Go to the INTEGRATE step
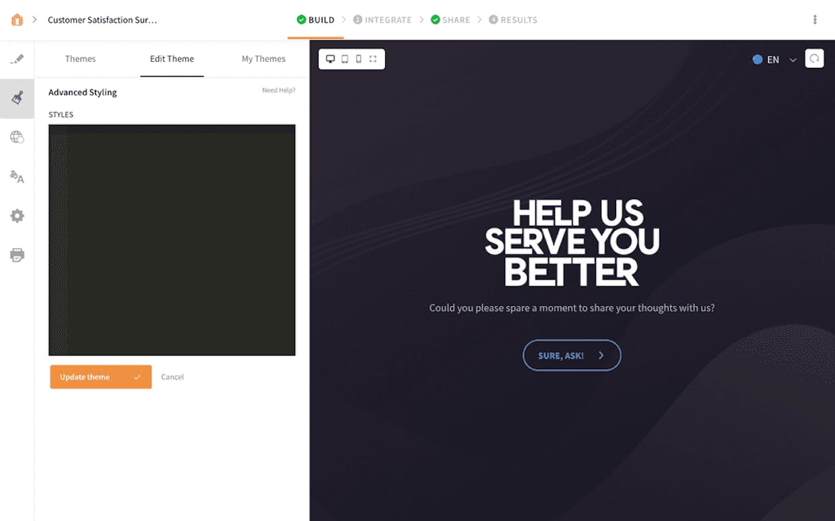 coord(382,19)
